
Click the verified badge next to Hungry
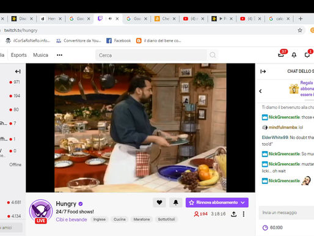pyautogui.click(x=81, y=204)
